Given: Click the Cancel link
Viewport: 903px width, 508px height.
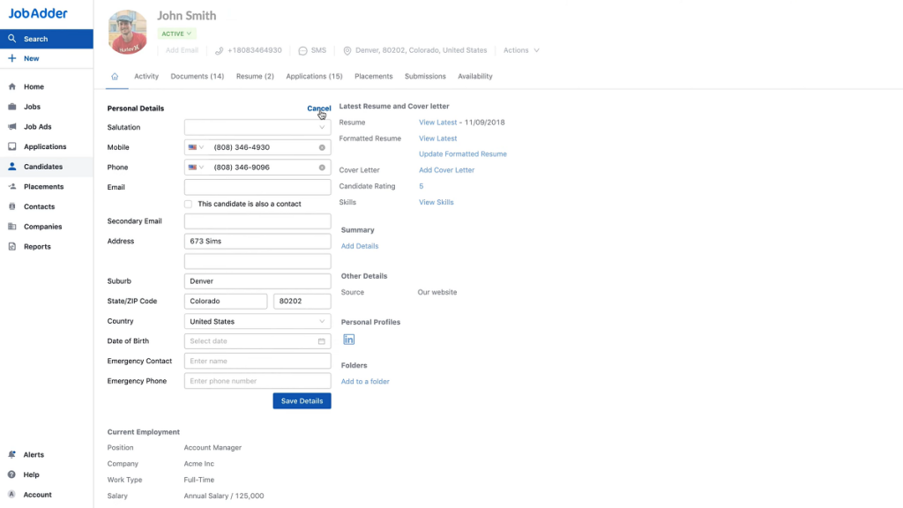Looking at the screenshot, I should point(318,108).
